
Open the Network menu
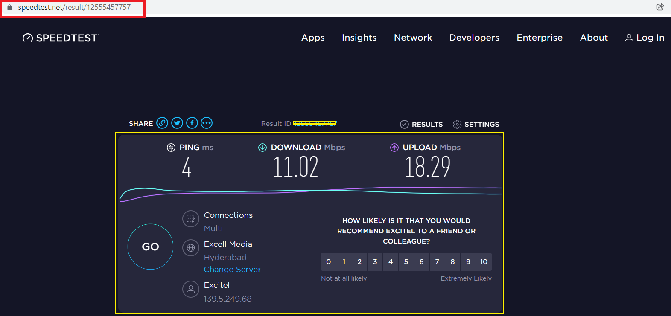[413, 38]
